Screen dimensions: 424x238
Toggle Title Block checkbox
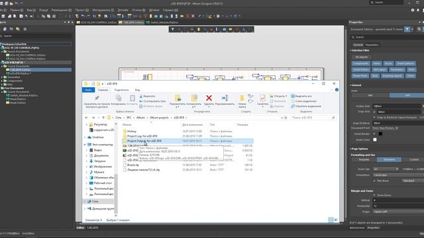coord(374,180)
